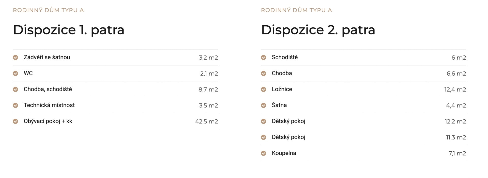Click the checkmark icon beside Obývací pokoj + kk
The image size is (488, 178).
(x=16, y=121)
